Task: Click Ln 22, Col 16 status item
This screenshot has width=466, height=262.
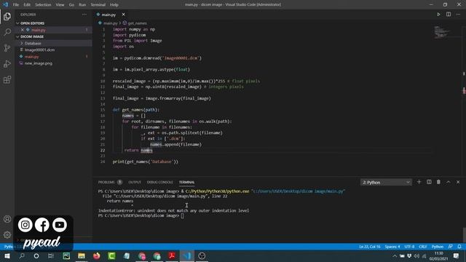Action: pyautogui.click(x=370, y=247)
